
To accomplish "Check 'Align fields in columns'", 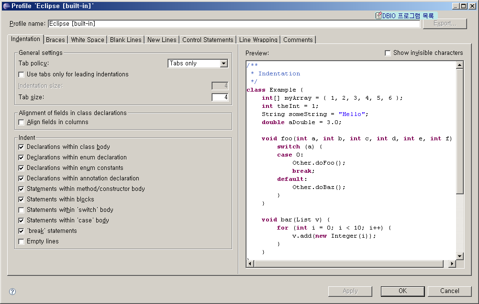I will coord(21,122).
